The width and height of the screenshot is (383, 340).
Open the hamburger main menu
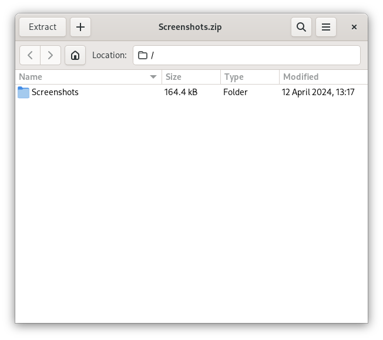tap(326, 27)
